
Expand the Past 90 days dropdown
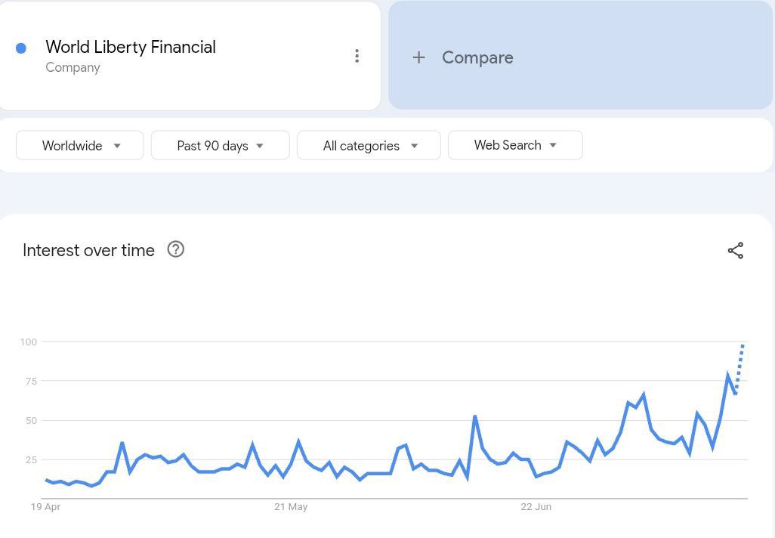coord(220,145)
